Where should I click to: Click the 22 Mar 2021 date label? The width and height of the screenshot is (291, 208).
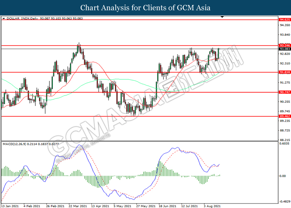tap(78, 206)
